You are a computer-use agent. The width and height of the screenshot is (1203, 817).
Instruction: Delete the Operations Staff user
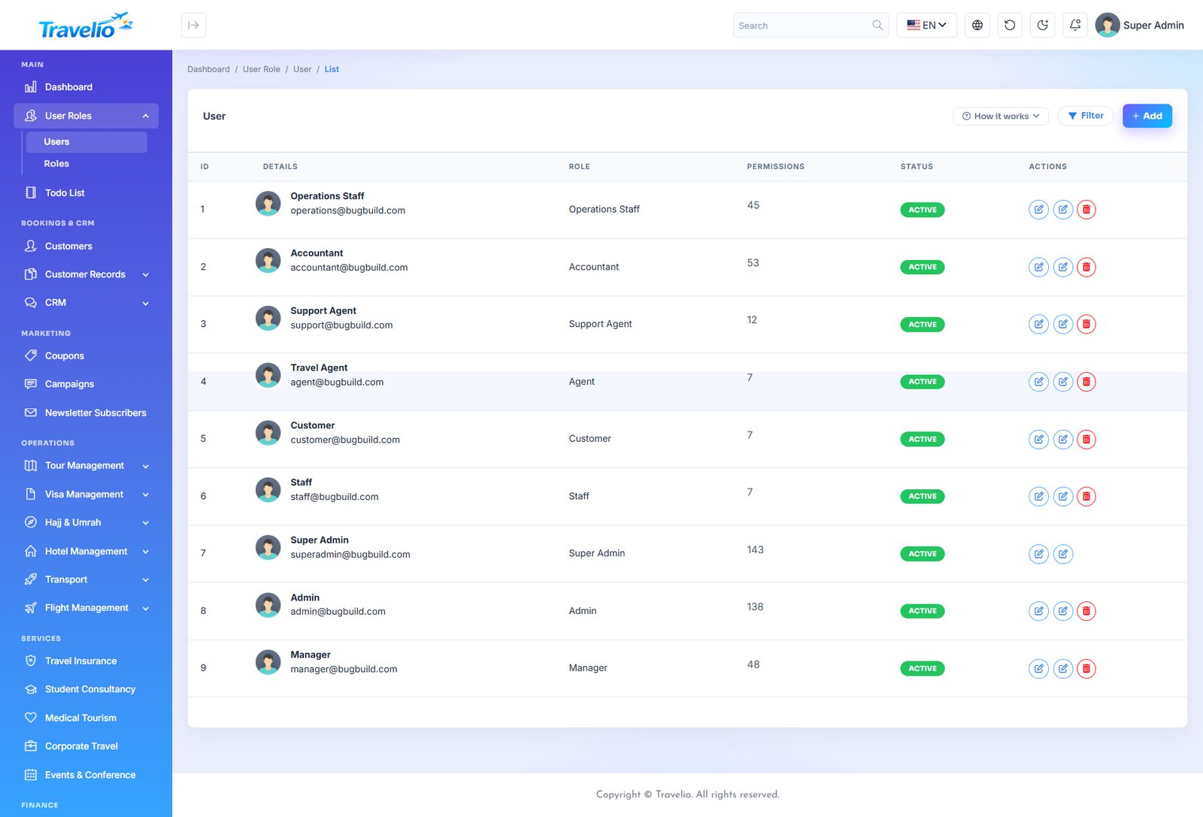pyautogui.click(x=1086, y=210)
